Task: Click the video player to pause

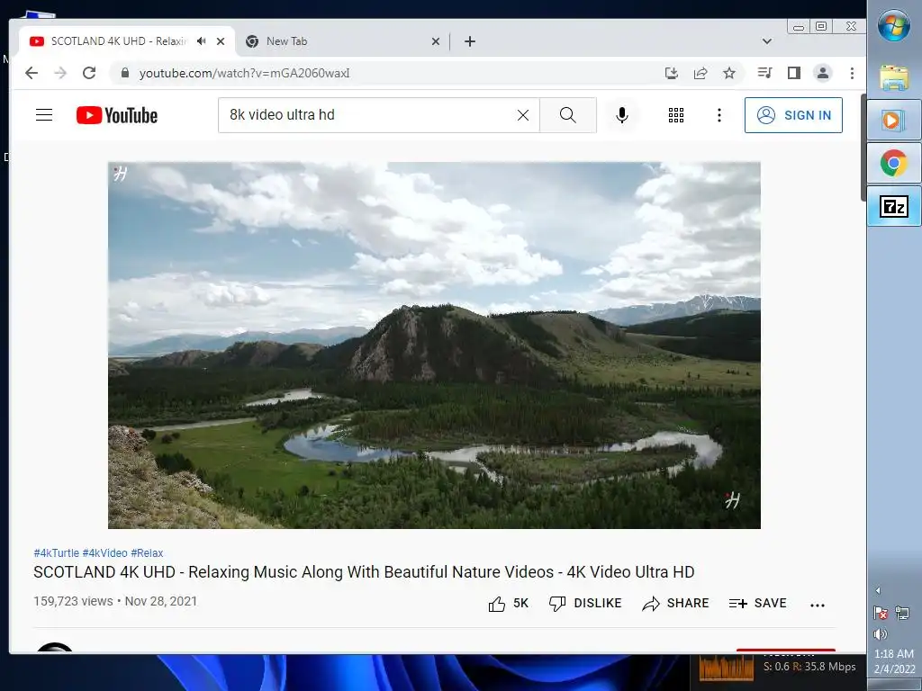Action: (x=434, y=345)
